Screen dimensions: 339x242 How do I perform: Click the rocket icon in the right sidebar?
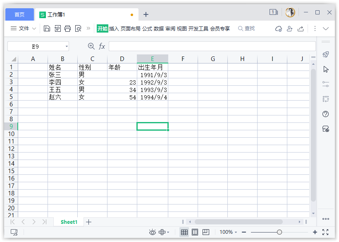coord(326,55)
